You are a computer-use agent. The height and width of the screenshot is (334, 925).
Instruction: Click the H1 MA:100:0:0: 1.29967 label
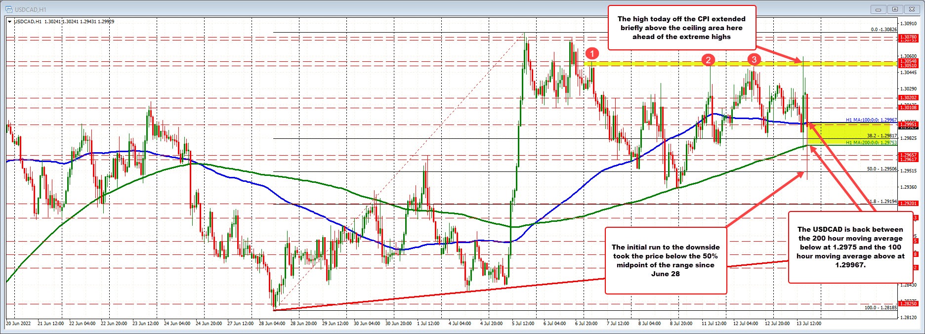click(871, 120)
